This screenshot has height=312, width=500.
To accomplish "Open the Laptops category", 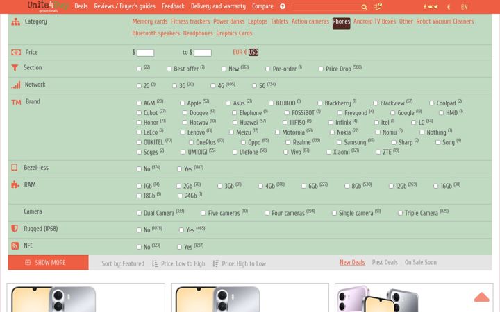I will point(258,21).
